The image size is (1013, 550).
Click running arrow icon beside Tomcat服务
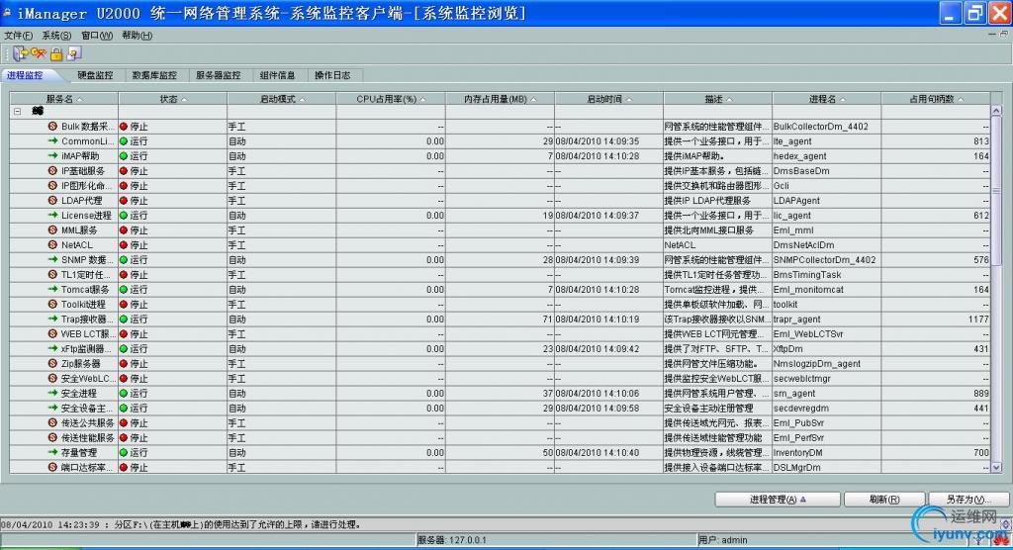(53, 290)
